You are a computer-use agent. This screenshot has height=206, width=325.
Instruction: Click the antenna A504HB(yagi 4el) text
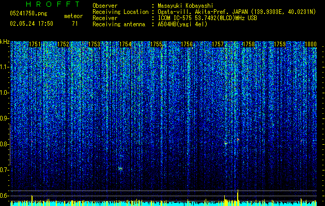tap(182, 24)
